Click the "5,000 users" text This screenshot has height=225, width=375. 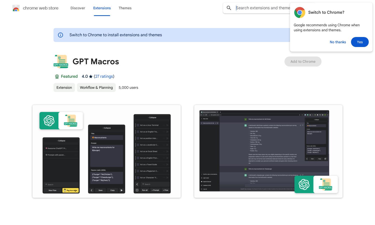tap(128, 87)
